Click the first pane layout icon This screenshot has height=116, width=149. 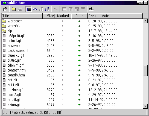click(64, 9)
